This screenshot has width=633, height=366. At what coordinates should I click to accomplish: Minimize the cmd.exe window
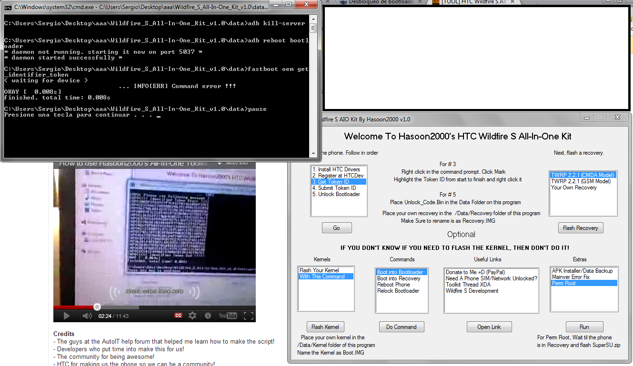275,5
